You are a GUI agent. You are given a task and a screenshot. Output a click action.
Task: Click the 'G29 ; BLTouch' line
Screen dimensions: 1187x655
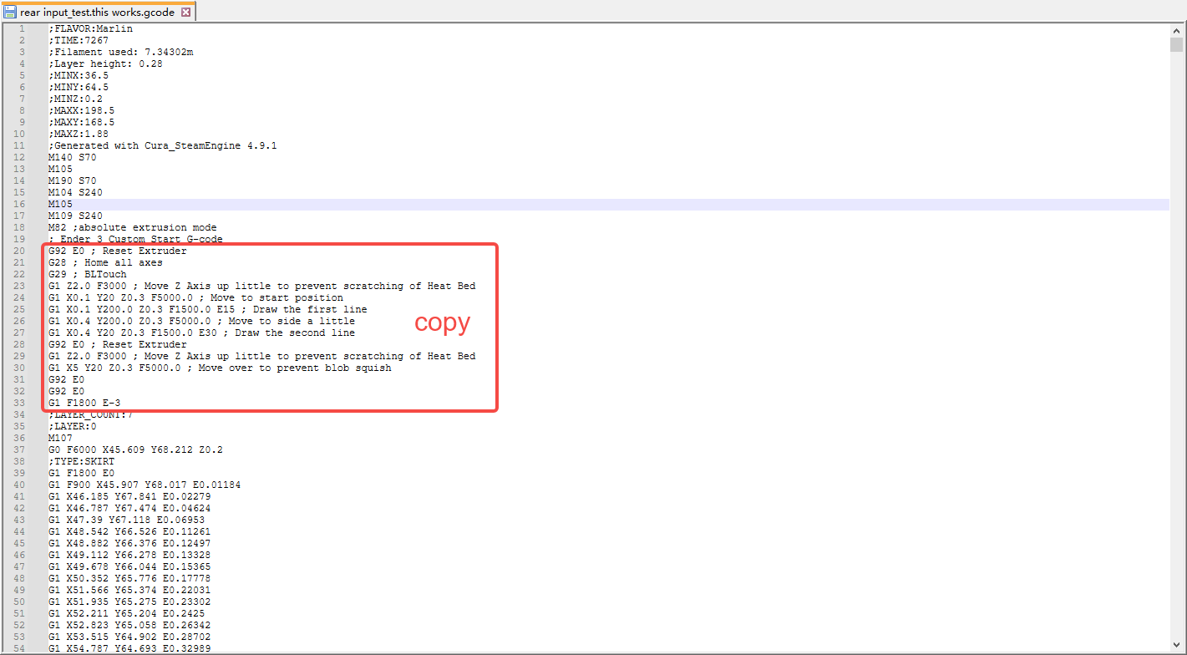(x=88, y=274)
